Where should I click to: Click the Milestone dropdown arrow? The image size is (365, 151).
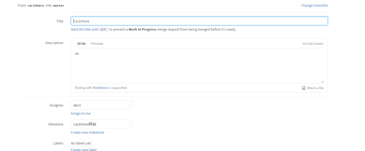129,124
